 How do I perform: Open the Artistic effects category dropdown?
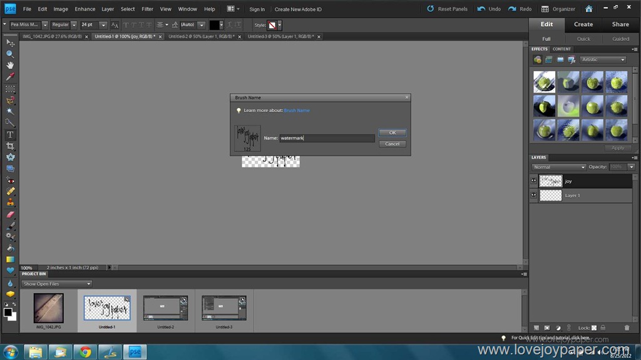coord(603,59)
